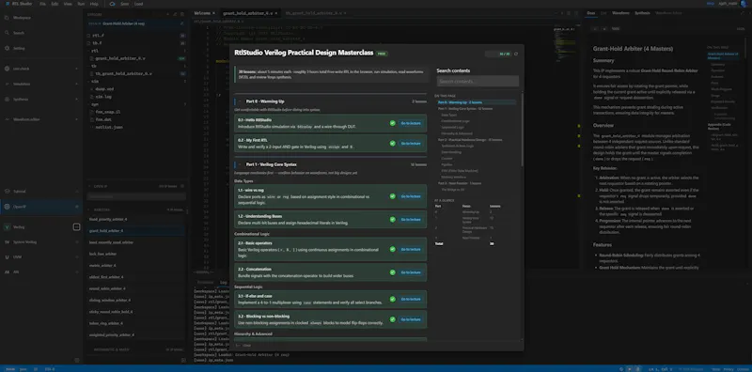
Task: Select the Verilog language icon
Action: point(7,226)
